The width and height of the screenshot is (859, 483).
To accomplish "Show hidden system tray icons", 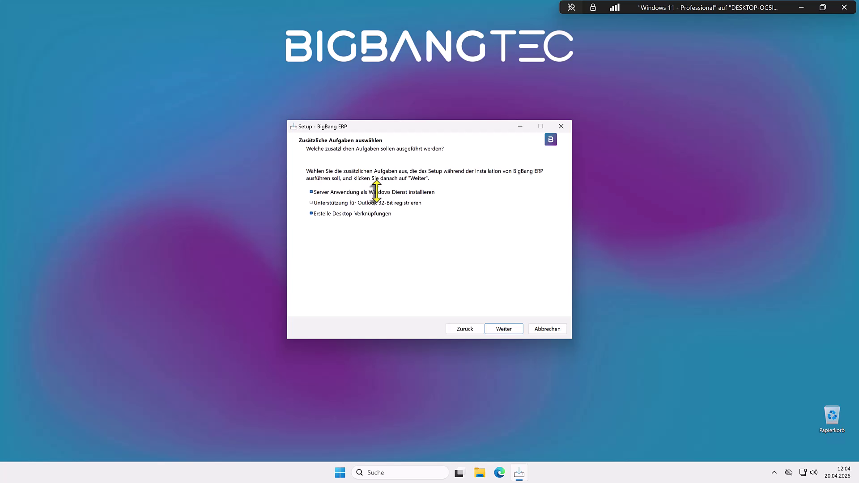I will 774,472.
